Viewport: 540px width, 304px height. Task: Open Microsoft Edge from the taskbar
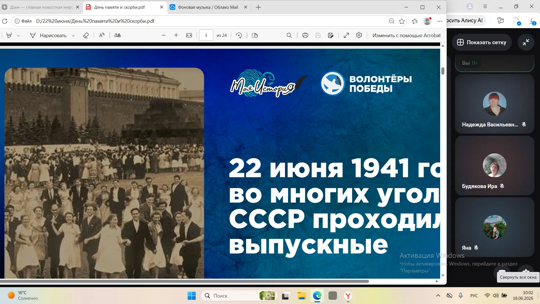click(x=317, y=296)
